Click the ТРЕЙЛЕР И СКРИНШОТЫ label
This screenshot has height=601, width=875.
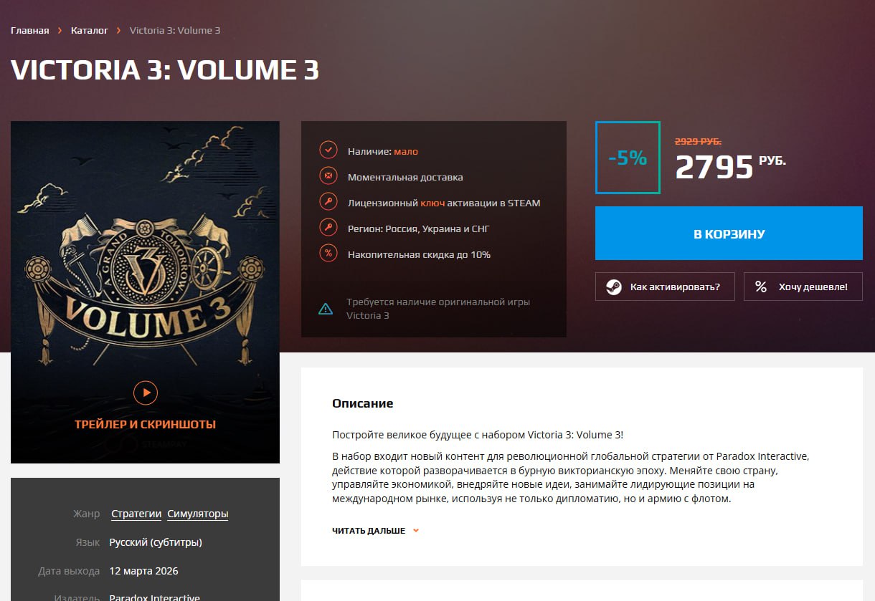[x=146, y=424]
